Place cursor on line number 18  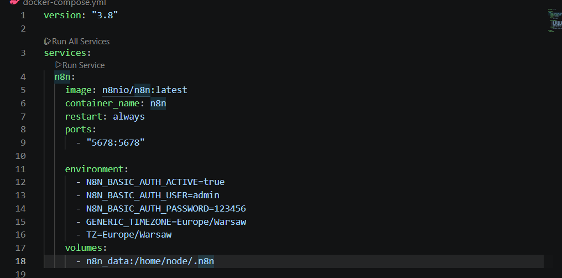pyautogui.click(x=20, y=261)
